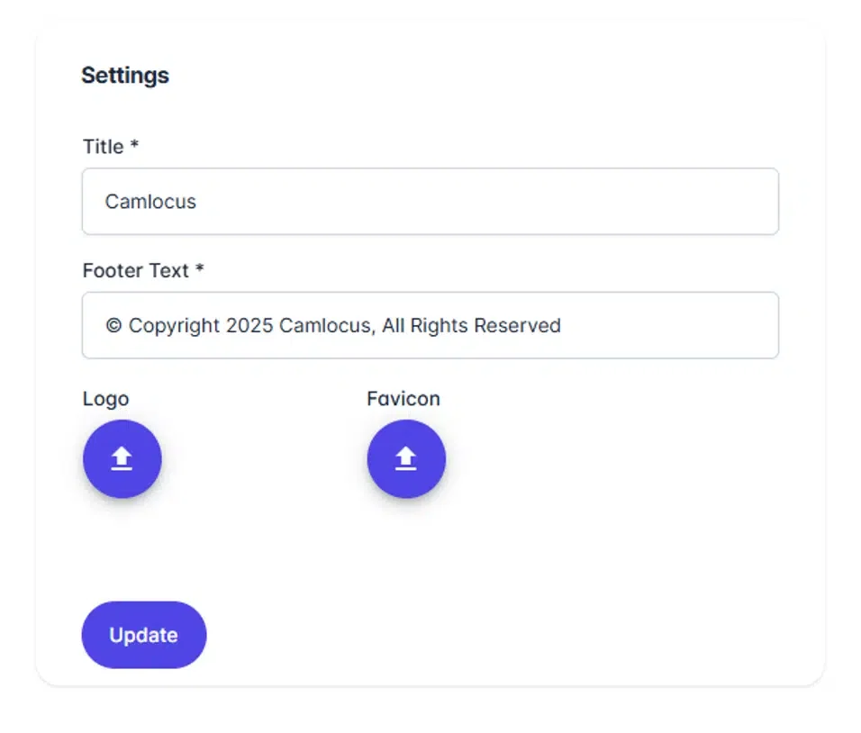This screenshot has width=861, height=733.
Task: Click the required asterisk beside Title
Action: (x=134, y=145)
